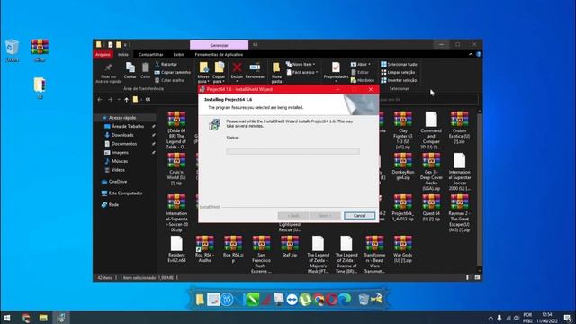This screenshot has height=324, width=576.
Task: Select the Clay Fighter 63 zip file
Action: point(403,130)
